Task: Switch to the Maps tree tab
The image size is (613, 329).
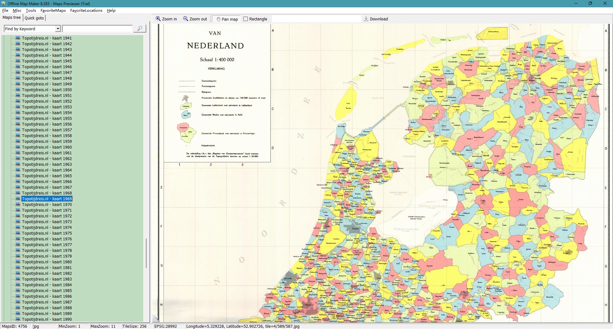Action: [x=11, y=18]
